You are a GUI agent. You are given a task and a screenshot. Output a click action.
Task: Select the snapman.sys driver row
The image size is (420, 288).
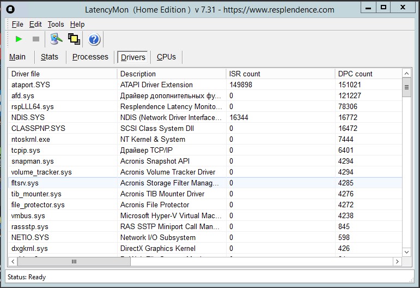coord(205,161)
